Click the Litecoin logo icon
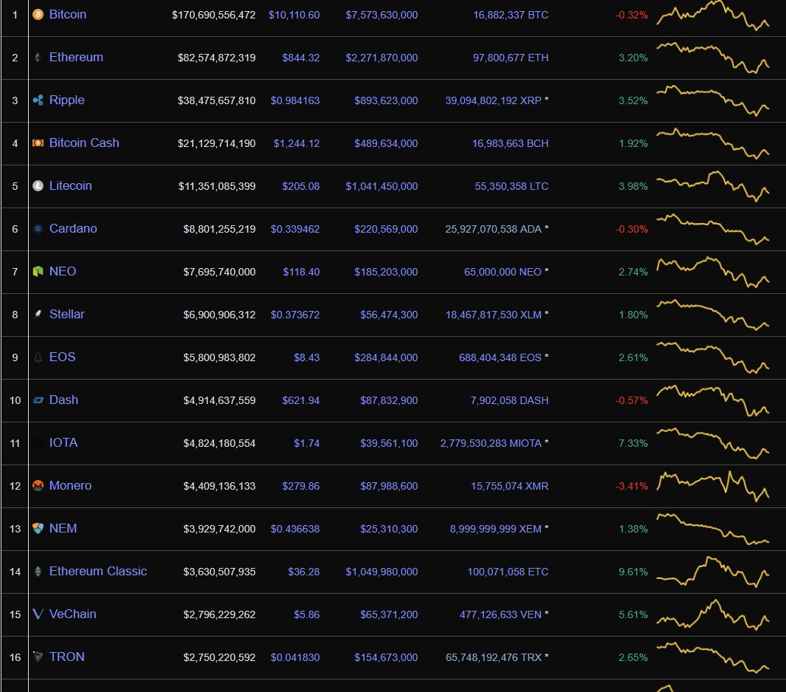Screen dimensions: 786x692 tap(38, 186)
